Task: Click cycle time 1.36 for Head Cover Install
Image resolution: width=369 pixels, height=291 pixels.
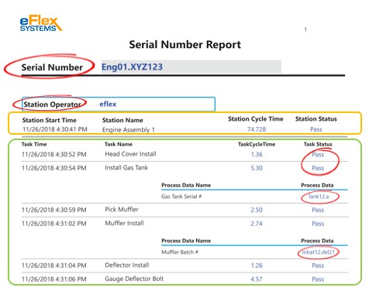Action: (257, 155)
